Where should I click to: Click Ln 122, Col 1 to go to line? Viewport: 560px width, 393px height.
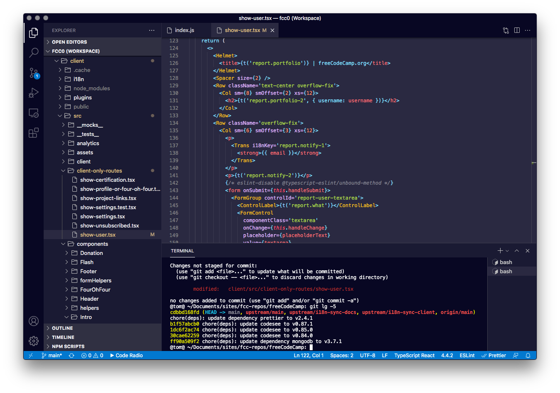308,355
